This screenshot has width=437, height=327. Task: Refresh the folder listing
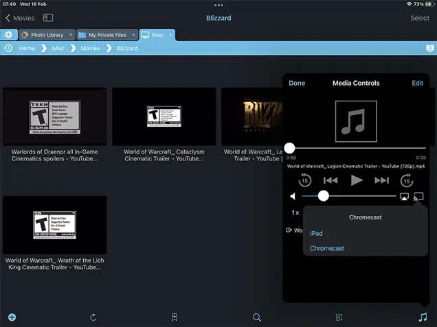[x=93, y=317]
